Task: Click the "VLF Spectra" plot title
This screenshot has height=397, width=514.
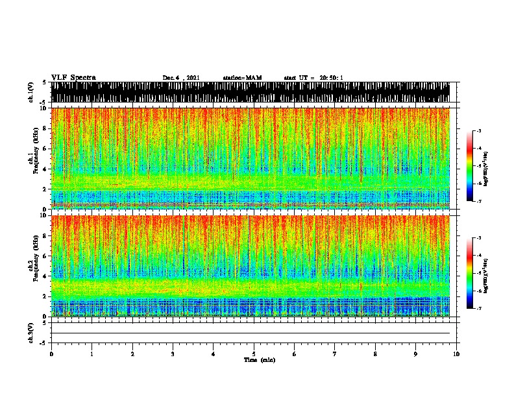Action: pos(73,78)
